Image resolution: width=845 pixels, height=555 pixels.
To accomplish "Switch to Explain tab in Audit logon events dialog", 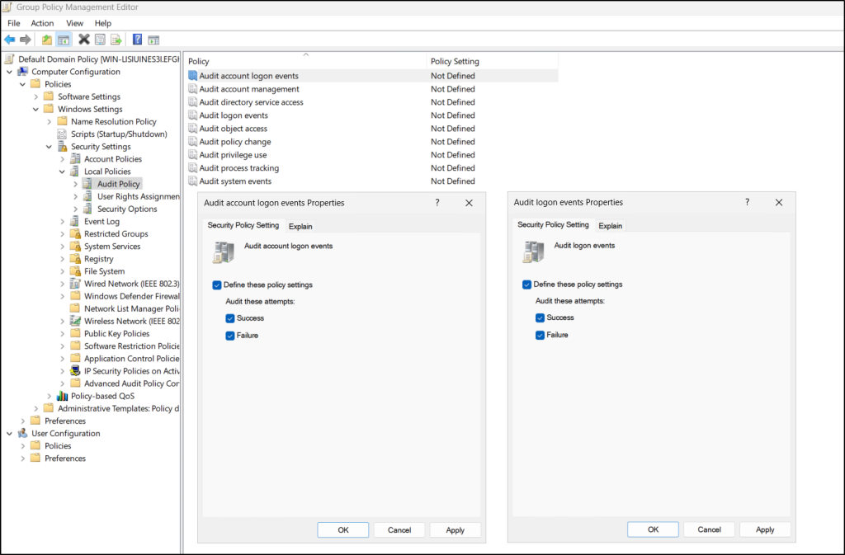I will 611,226.
